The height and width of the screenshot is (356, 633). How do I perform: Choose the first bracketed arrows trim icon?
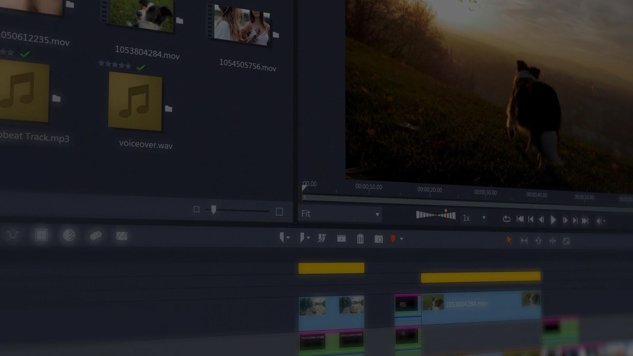pos(524,241)
